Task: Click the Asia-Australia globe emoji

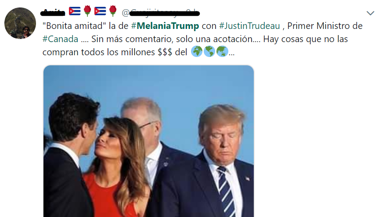Action: (x=222, y=51)
